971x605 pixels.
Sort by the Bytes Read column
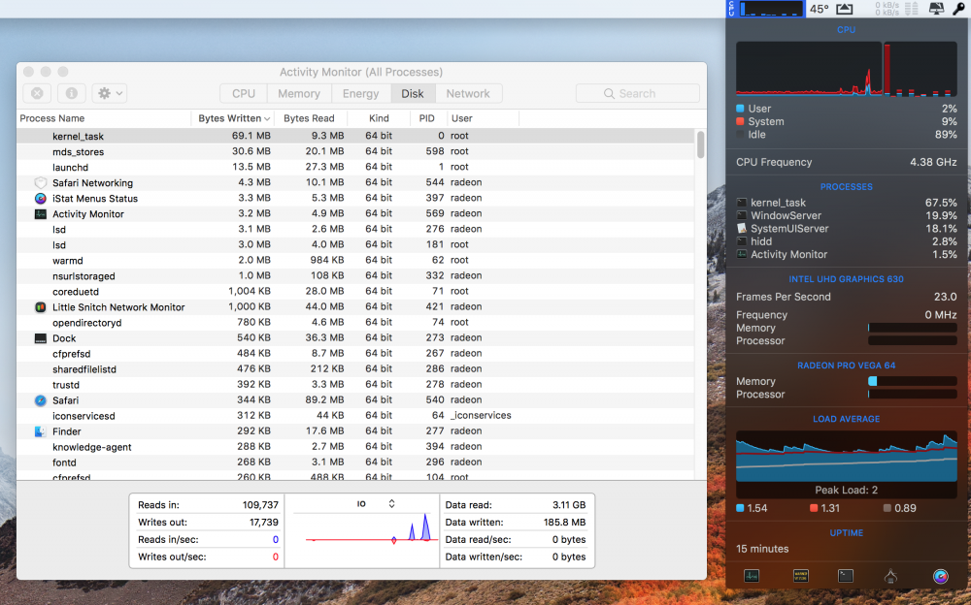pos(311,118)
